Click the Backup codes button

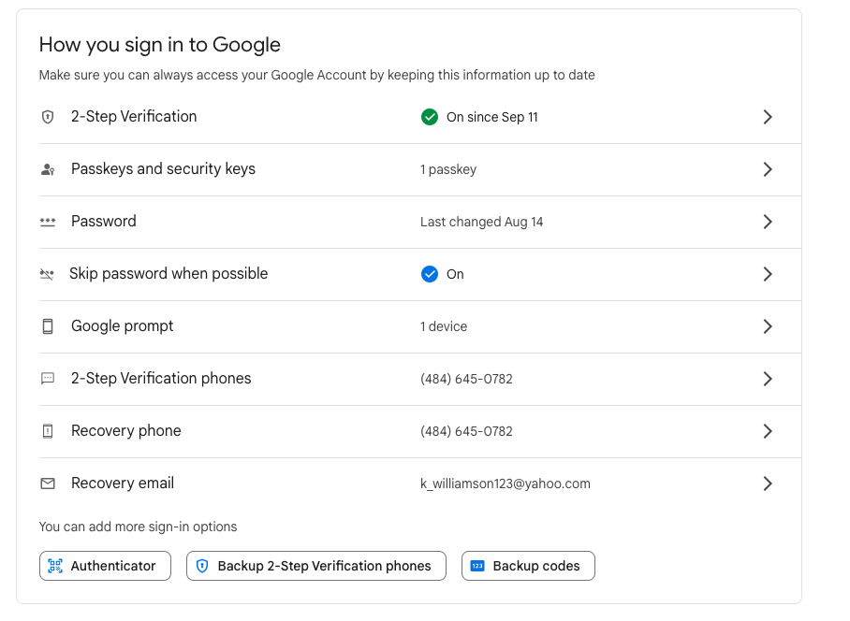click(x=528, y=566)
